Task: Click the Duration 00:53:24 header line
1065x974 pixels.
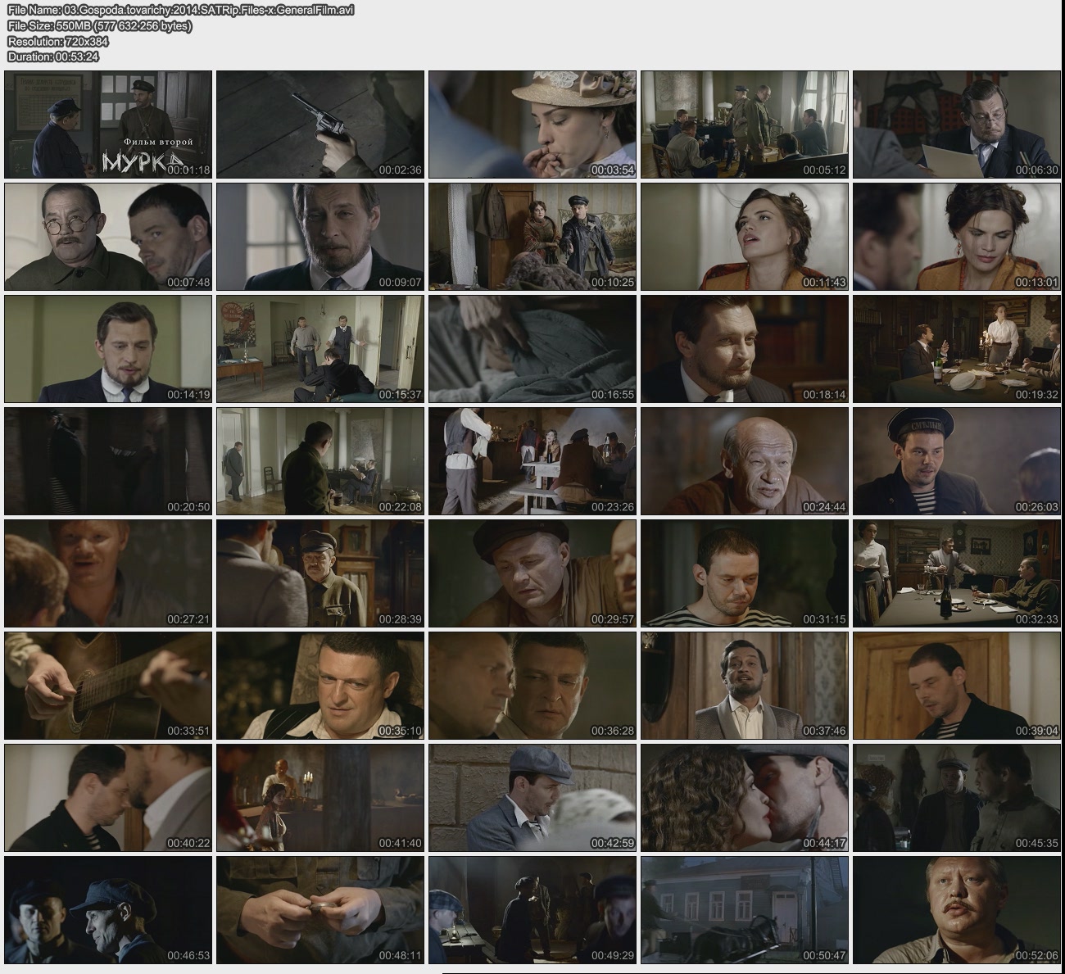Action: tap(53, 57)
